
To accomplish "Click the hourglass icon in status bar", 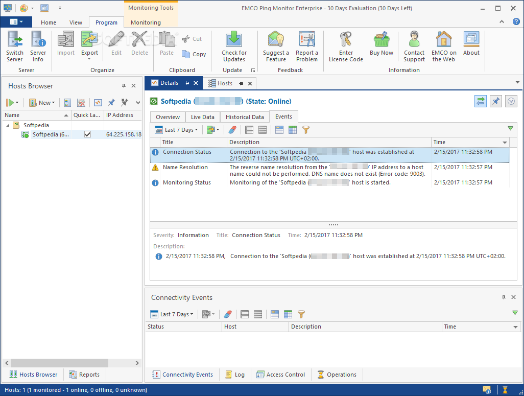I will click(505, 390).
